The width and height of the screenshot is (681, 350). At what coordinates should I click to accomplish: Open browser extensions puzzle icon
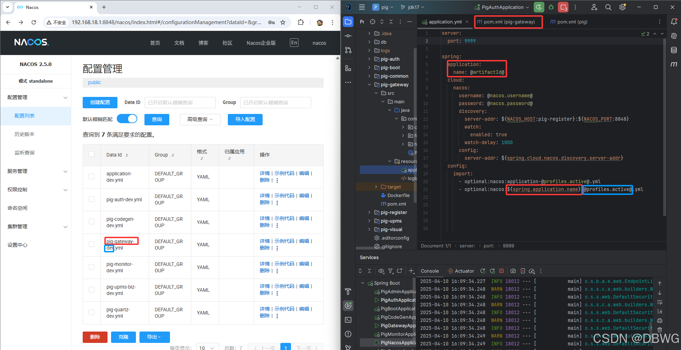(301, 22)
